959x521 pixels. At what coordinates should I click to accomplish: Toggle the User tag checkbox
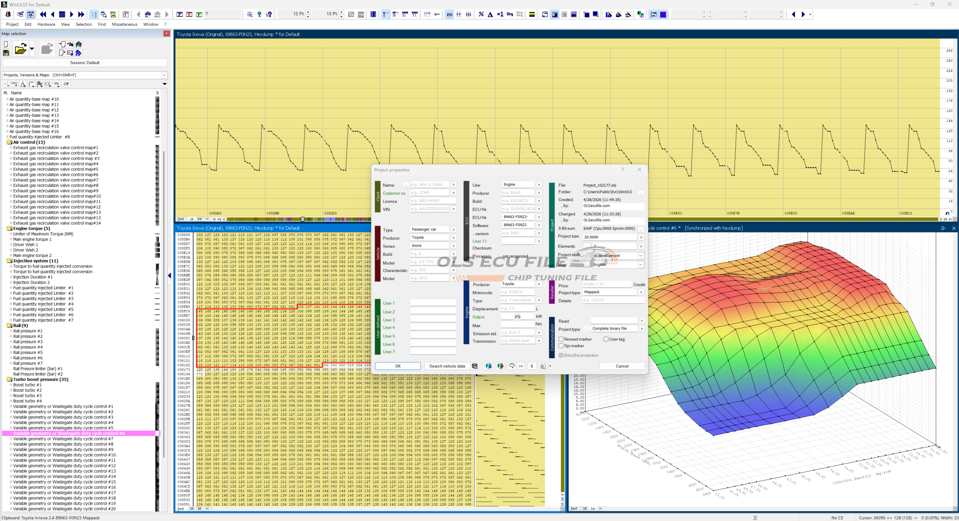click(x=606, y=339)
